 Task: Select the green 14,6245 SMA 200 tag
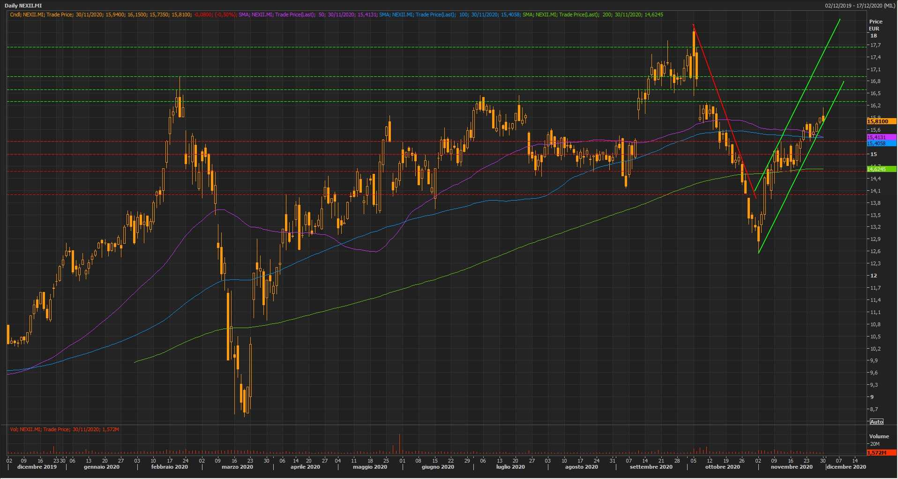pyautogui.click(x=876, y=169)
